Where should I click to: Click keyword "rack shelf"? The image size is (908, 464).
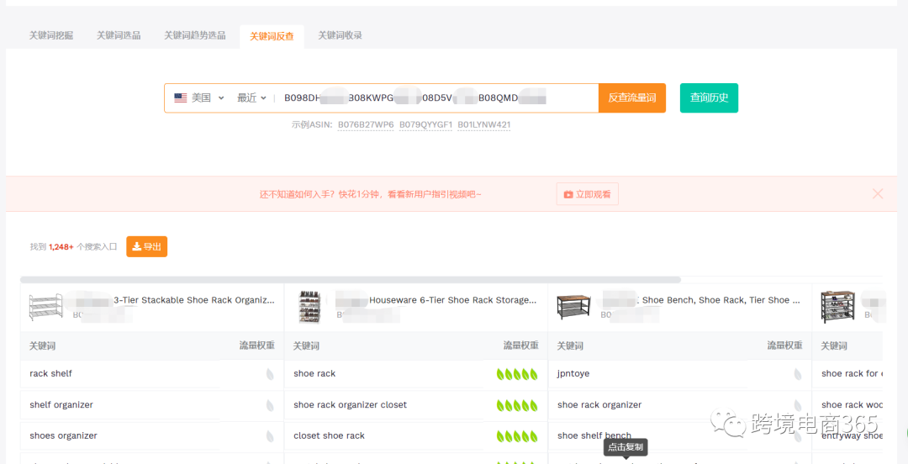pyautogui.click(x=51, y=373)
